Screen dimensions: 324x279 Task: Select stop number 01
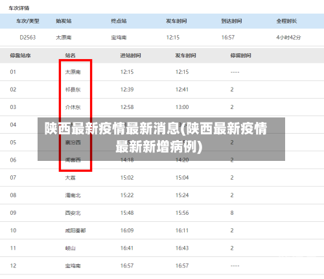click(x=13, y=72)
